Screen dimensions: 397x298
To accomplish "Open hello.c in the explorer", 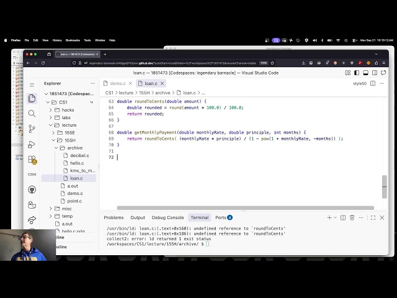I will (x=77, y=163).
